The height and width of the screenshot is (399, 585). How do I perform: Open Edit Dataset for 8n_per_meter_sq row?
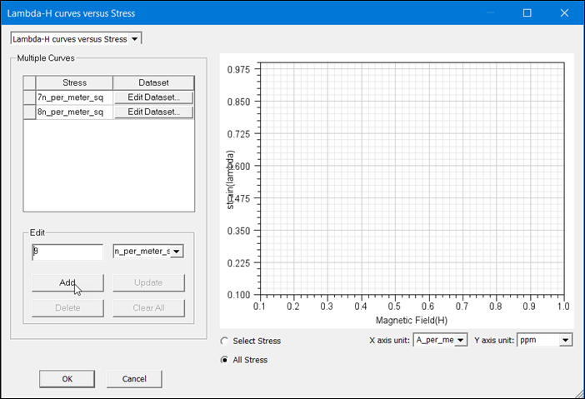[153, 112]
